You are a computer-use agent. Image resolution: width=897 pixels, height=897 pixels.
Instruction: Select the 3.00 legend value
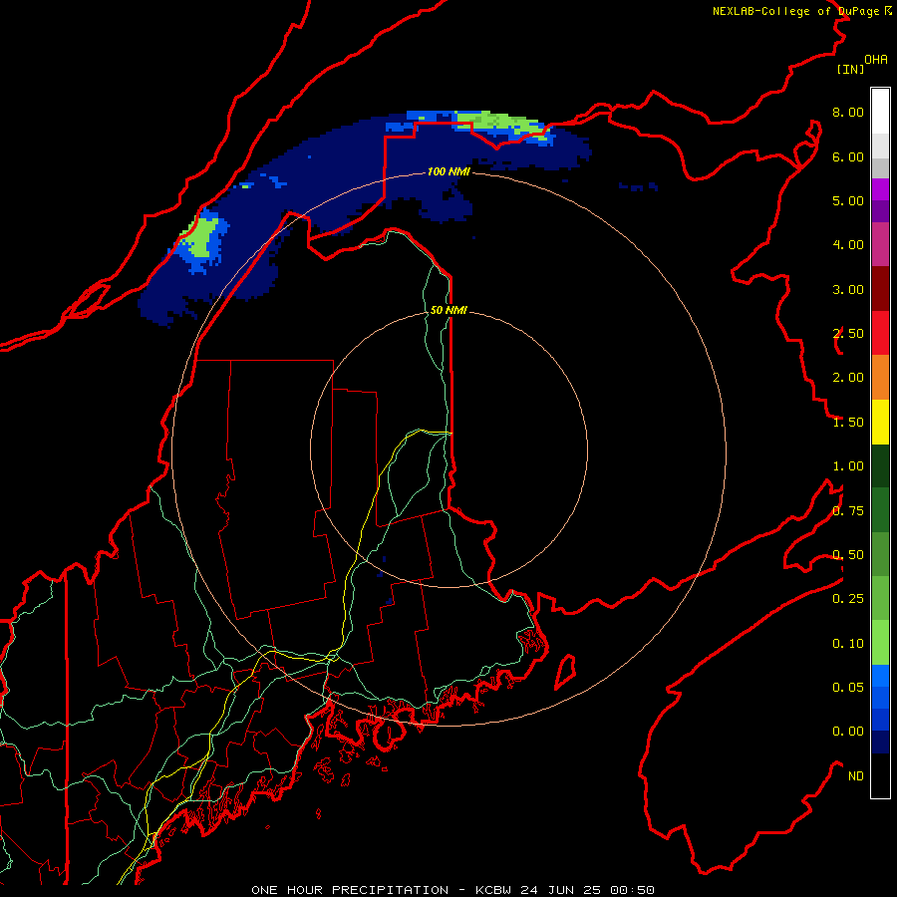(x=848, y=289)
